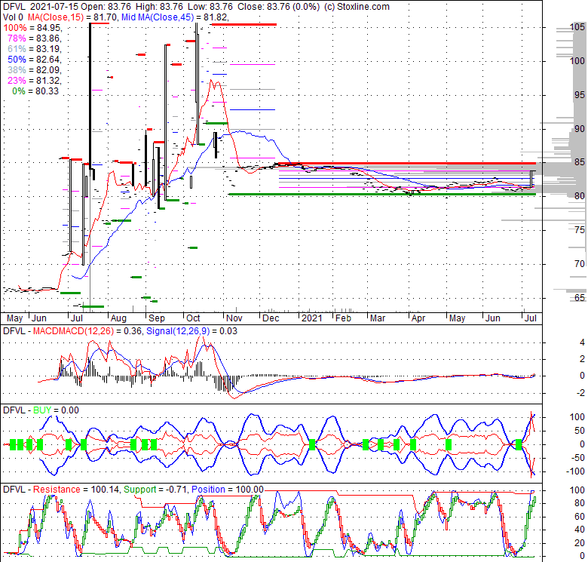Click the Position = 100.00 label
588x562 pixels.
(227, 490)
